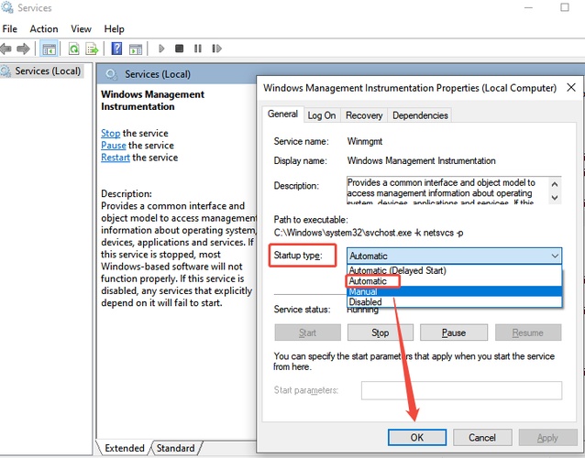Viewport: 585px width, 458px height.
Task: Click the Winmgmt service name text
Action: click(365, 141)
